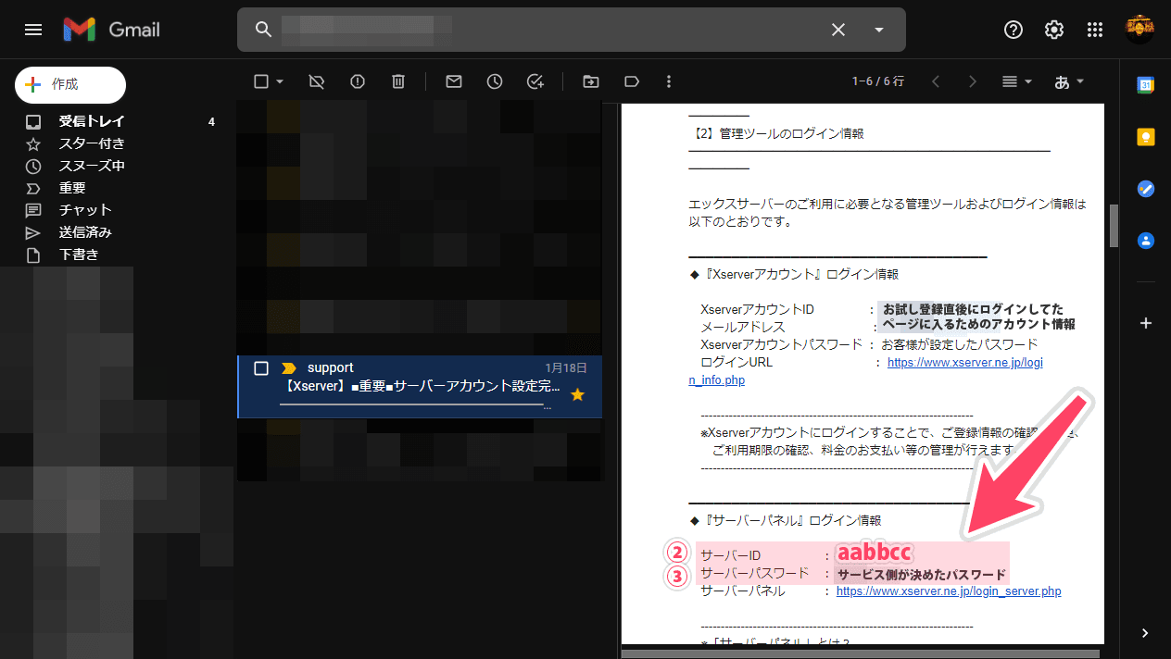Go to older messages arrow
This screenshot has width=1171, height=659.
(x=973, y=81)
